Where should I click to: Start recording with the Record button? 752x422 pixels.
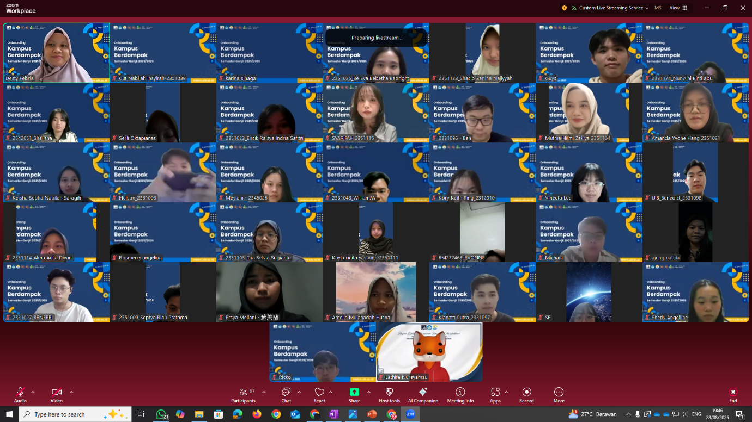[526, 395]
